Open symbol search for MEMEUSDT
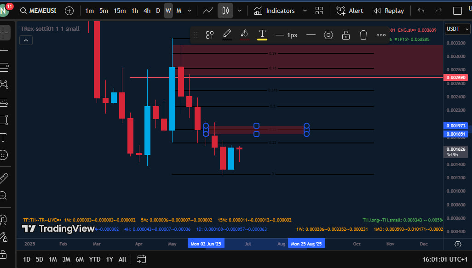Screen dimensions: 472x268 38,11
